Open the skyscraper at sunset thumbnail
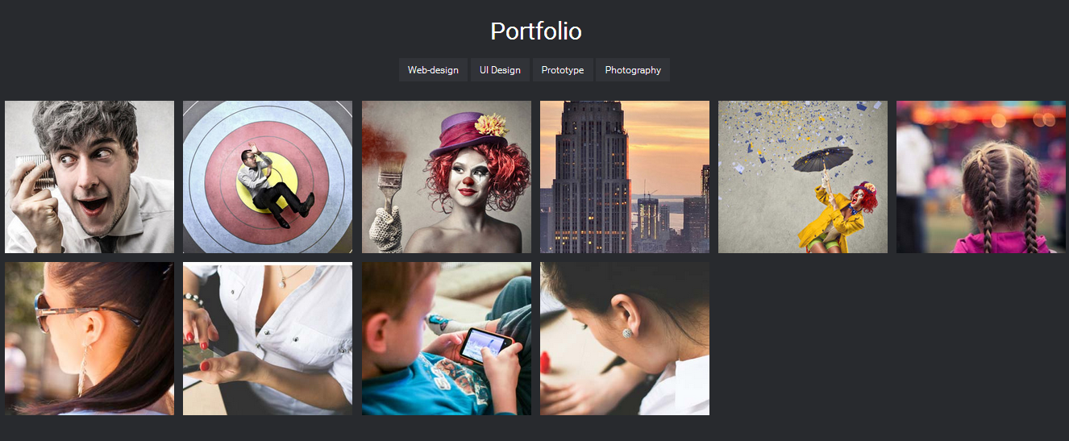This screenshot has width=1069, height=441. pyautogui.click(x=625, y=177)
